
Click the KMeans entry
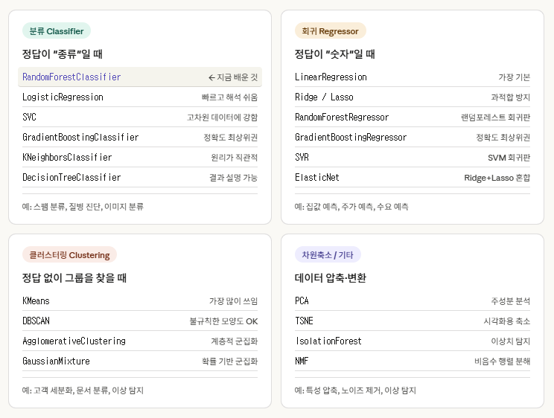pos(36,301)
